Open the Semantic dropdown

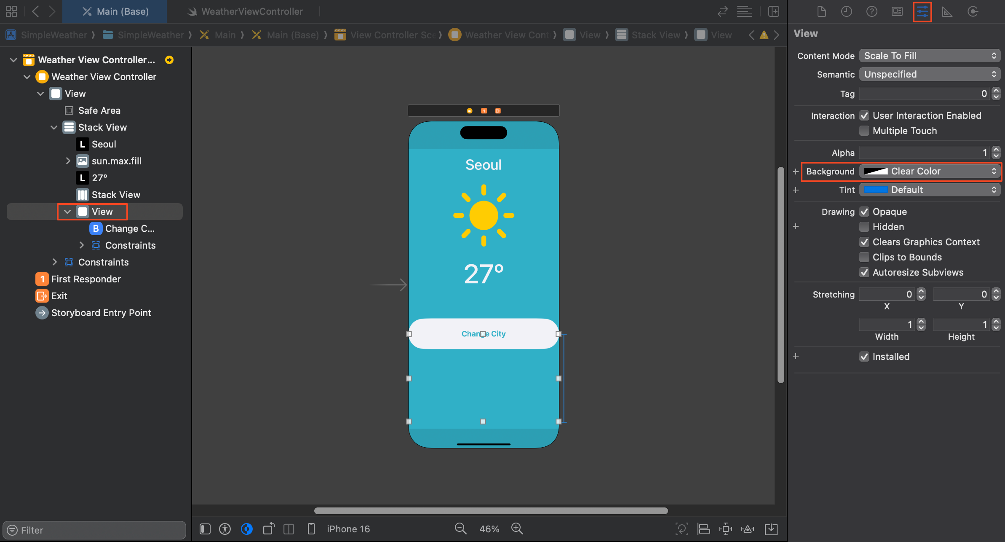pyautogui.click(x=929, y=74)
